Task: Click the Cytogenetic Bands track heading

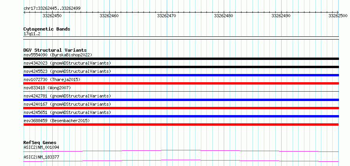Action: coord(47,29)
